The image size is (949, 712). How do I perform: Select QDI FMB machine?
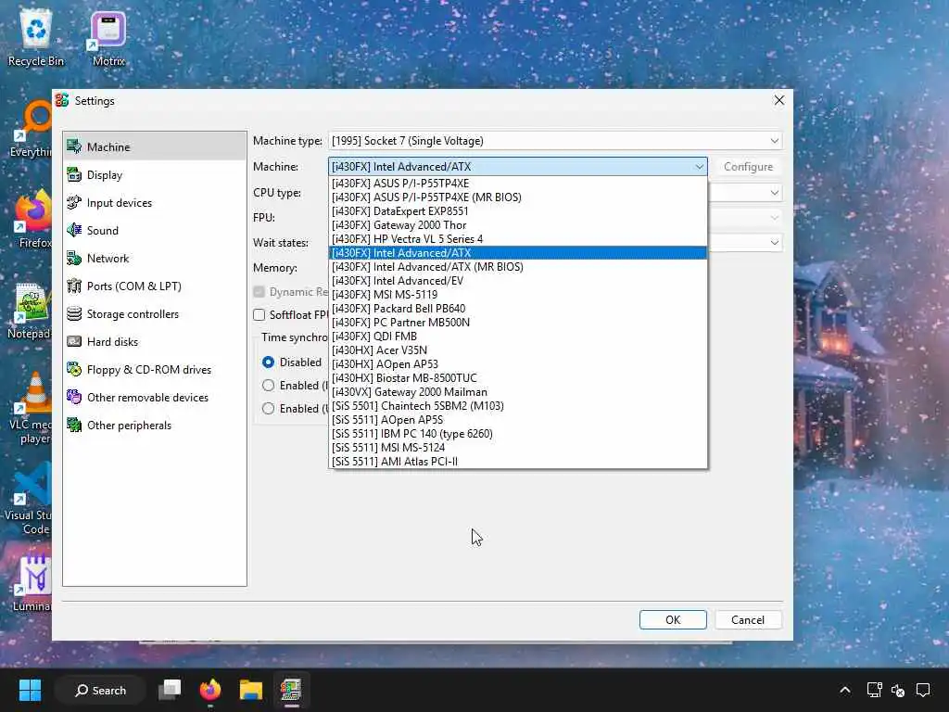click(x=517, y=336)
